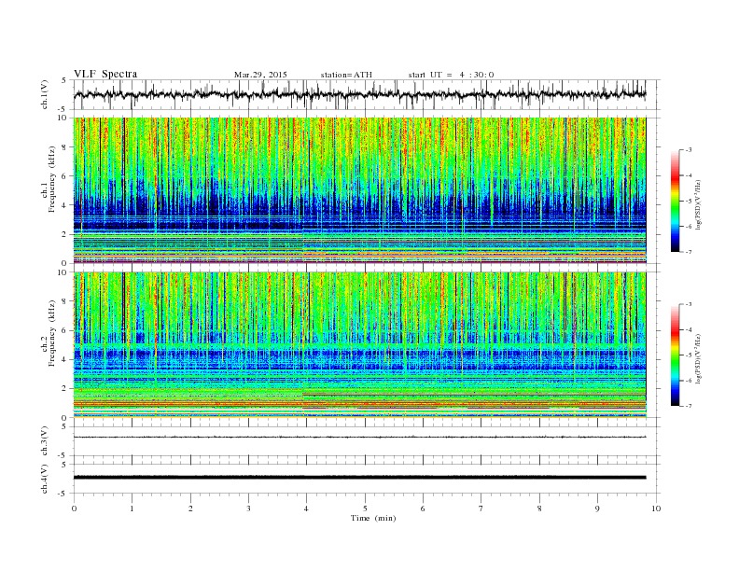Click the "ch.1(V)" waveform axis label
739x571 pixels.
(x=44, y=94)
